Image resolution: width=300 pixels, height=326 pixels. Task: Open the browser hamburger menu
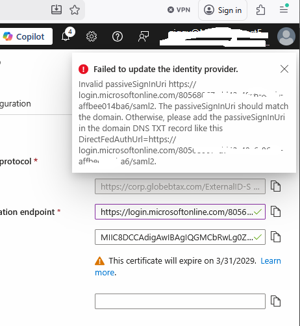[x=284, y=9]
